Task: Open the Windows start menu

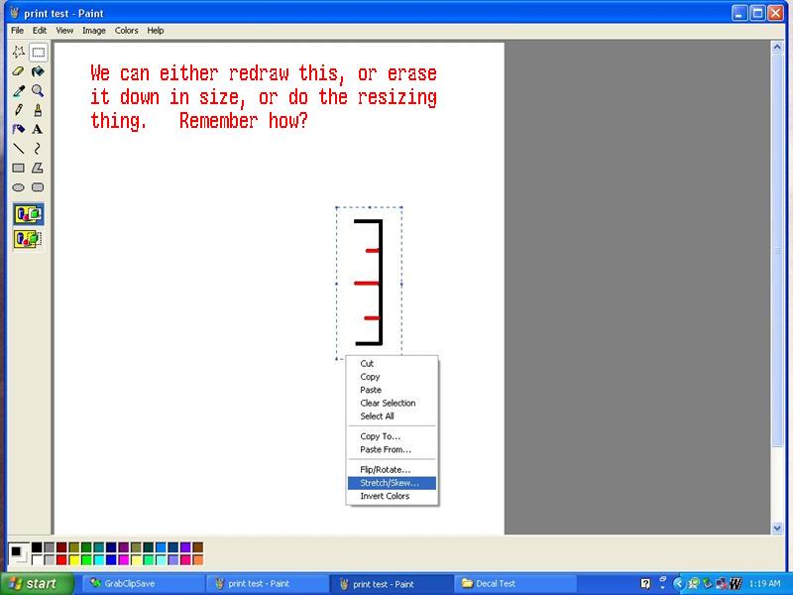Action: tap(38, 584)
